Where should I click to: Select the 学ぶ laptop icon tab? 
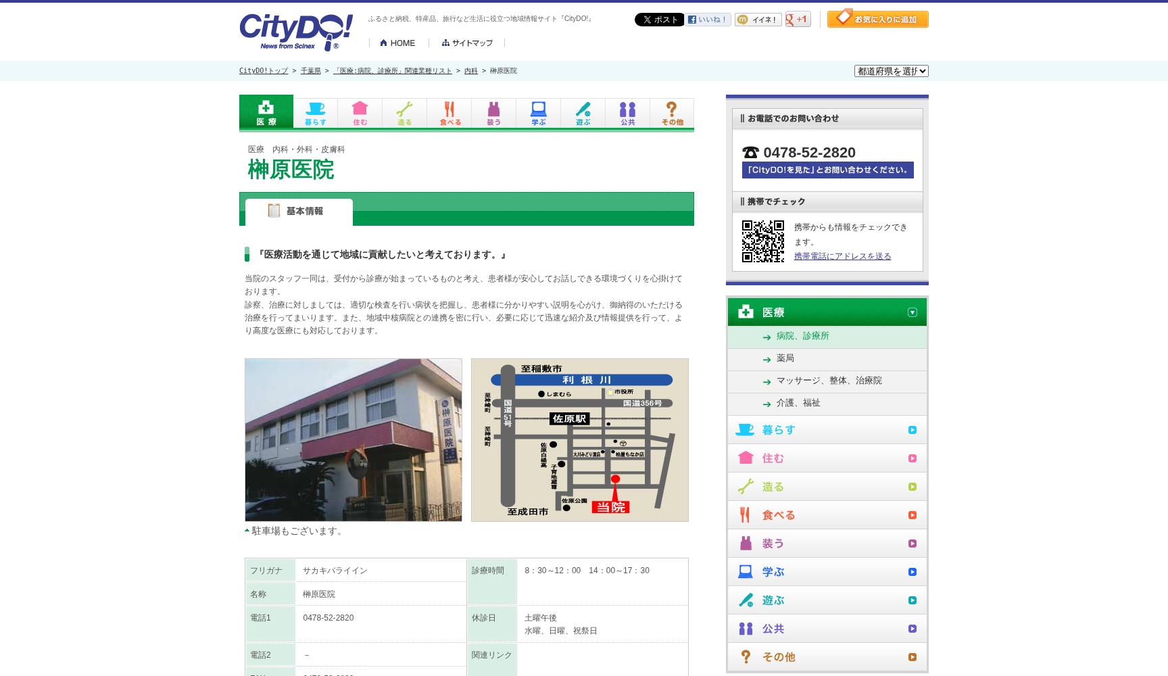click(539, 113)
